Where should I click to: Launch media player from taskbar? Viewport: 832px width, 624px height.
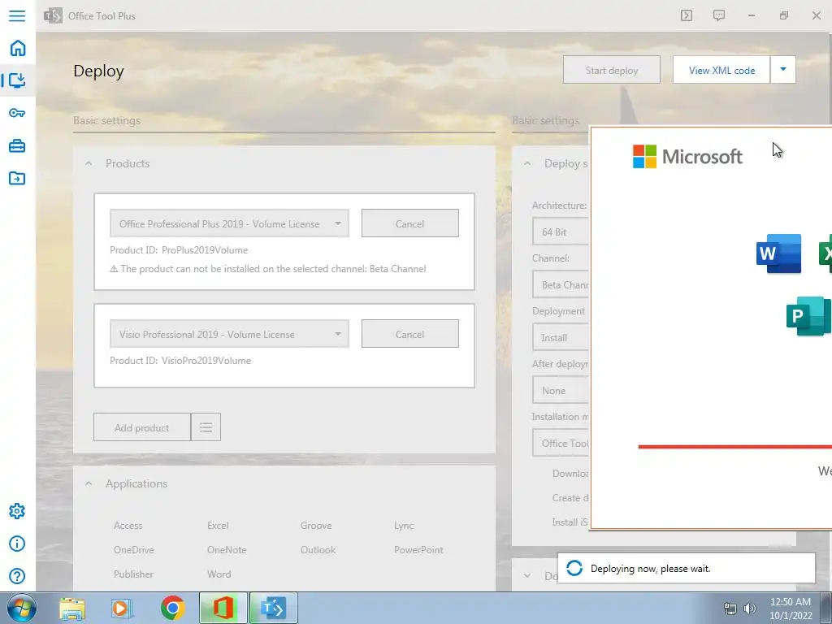(122, 609)
